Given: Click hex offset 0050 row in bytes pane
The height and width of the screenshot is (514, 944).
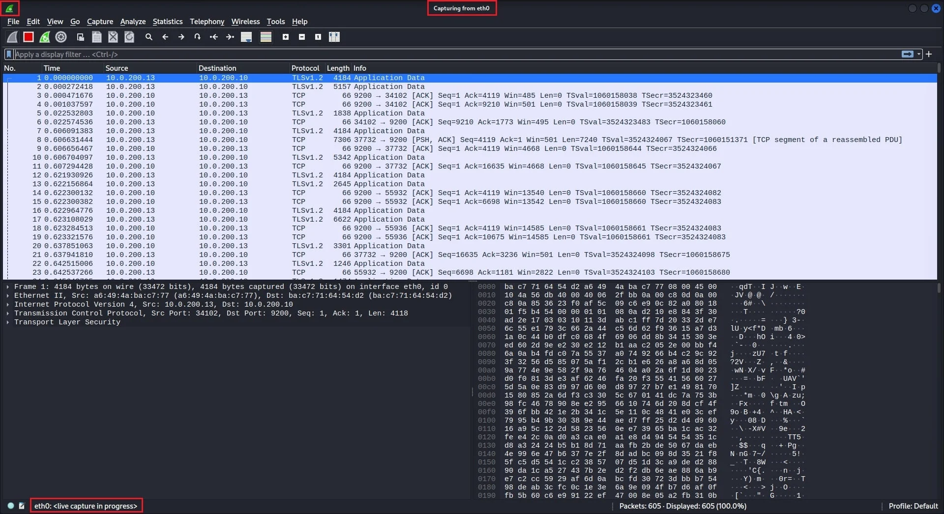Looking at the screenshot, I should 642,328.
